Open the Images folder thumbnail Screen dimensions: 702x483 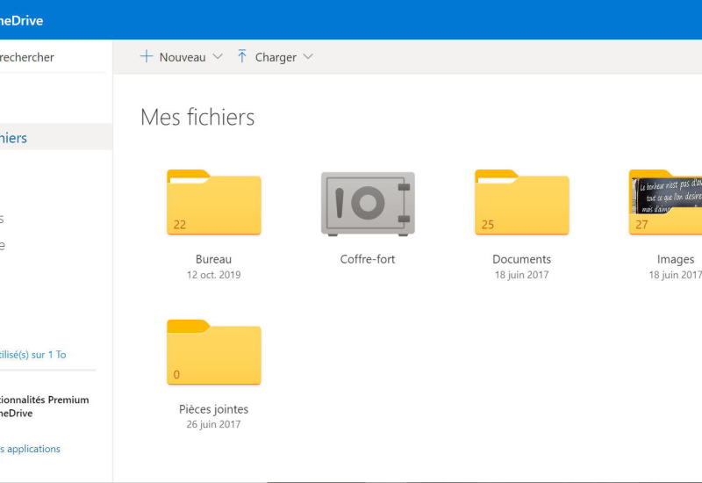click(x=667, y=203)
